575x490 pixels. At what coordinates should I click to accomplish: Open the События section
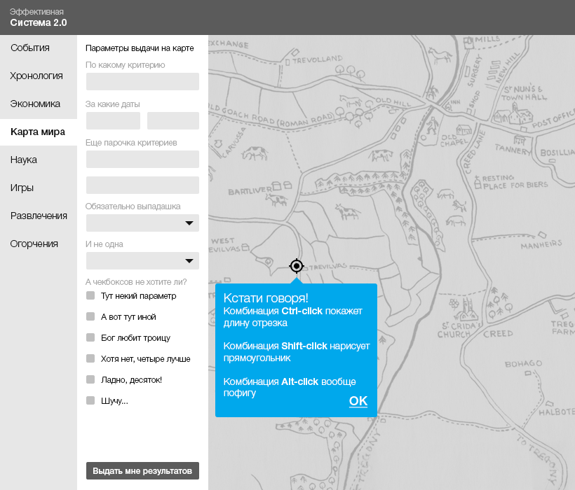click(30, 48)
